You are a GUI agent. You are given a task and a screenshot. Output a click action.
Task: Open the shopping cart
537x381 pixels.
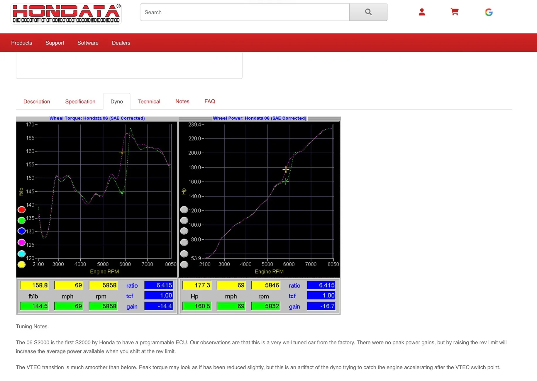click(x=455, y=12)
